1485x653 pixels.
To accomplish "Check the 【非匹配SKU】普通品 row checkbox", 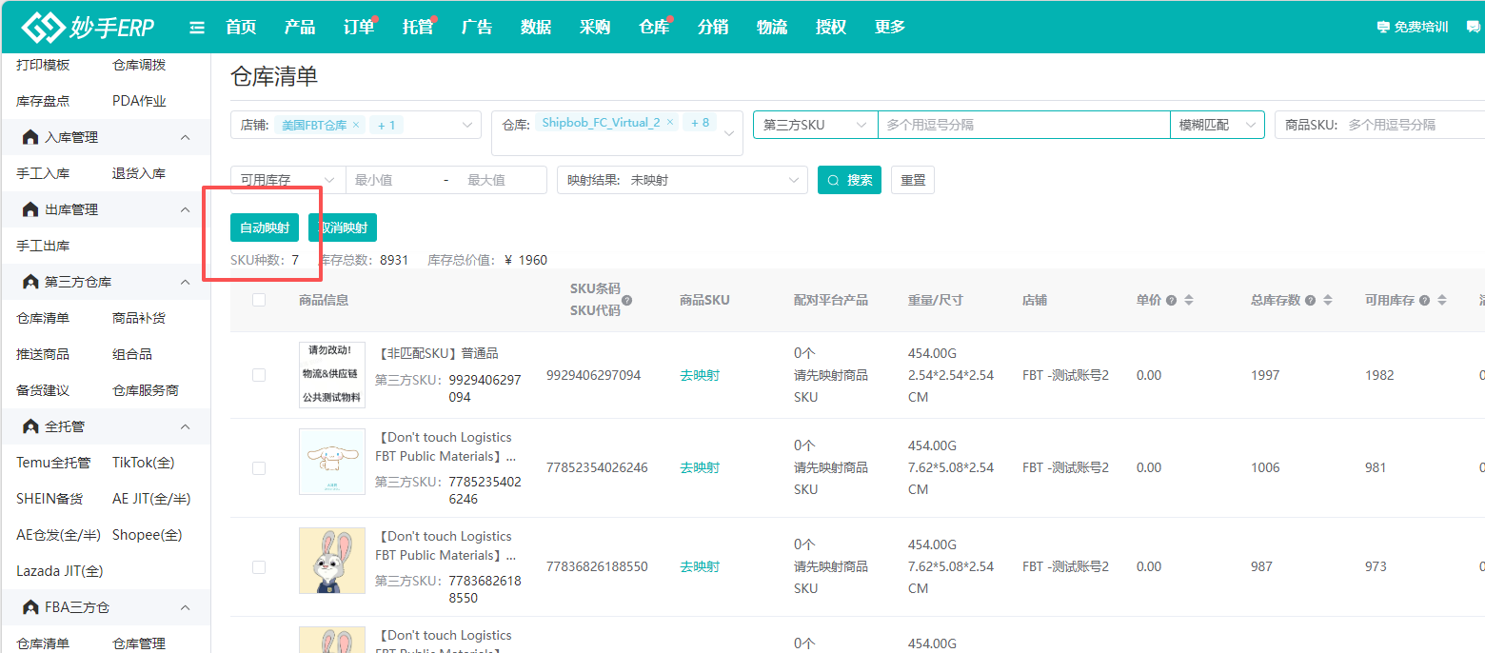I will [259, 375].
